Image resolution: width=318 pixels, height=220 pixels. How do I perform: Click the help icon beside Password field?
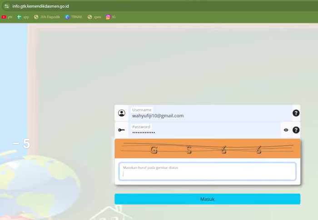296,130
